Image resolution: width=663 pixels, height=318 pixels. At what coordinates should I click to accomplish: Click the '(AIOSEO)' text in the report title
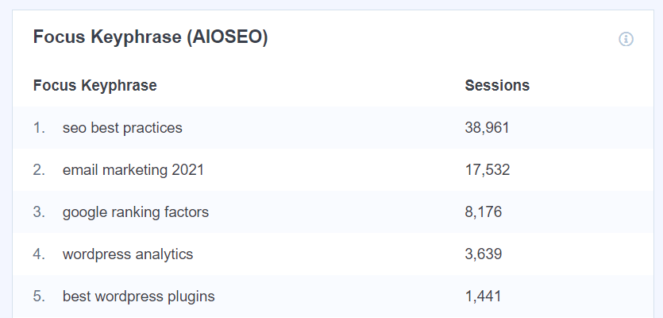tap(226, 38)
